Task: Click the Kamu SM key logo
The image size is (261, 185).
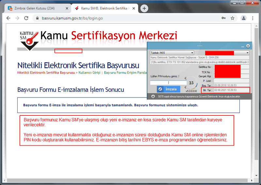Action: point(29,40)
